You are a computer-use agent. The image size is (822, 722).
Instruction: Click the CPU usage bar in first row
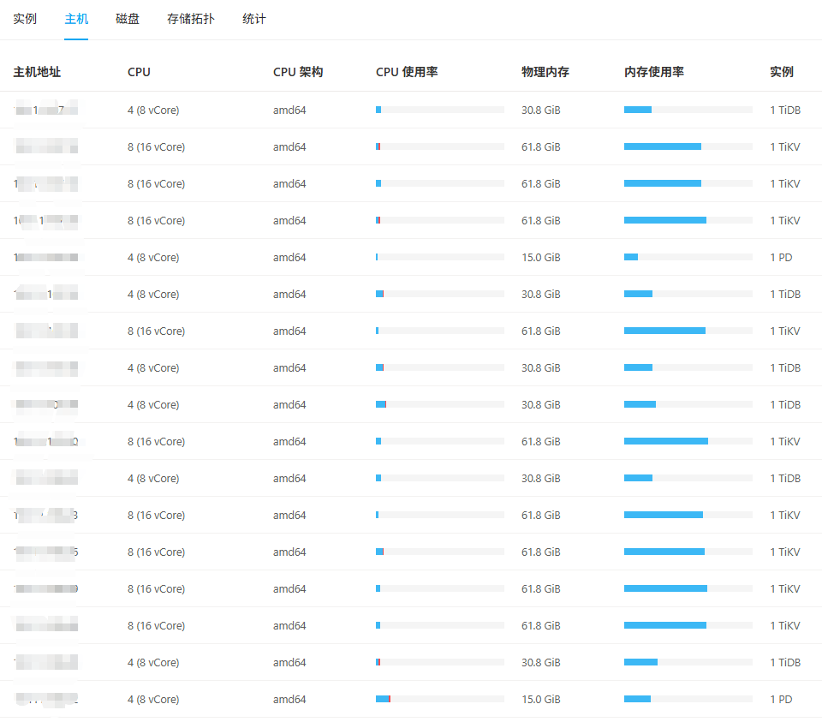[439, 110]
